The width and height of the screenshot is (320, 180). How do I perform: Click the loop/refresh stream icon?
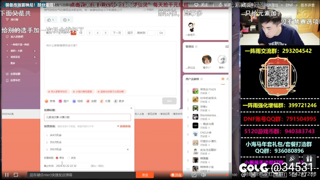16,175
